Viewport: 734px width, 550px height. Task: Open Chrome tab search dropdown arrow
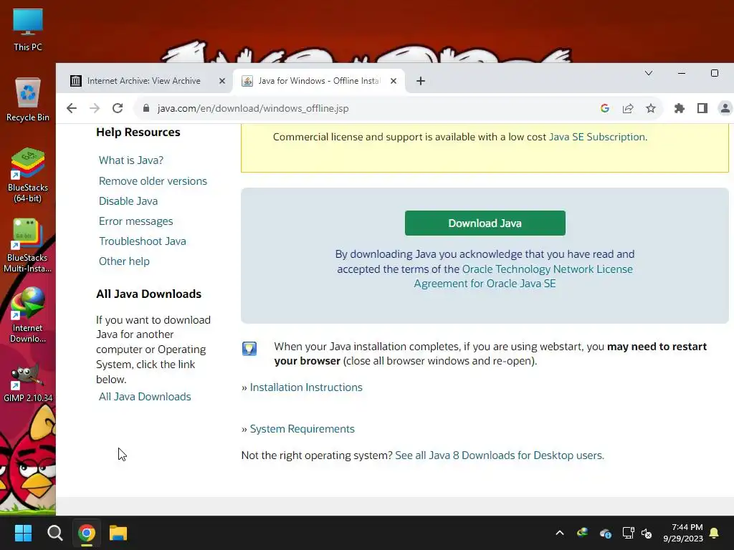pyautogui.click(x=649, y=73)
